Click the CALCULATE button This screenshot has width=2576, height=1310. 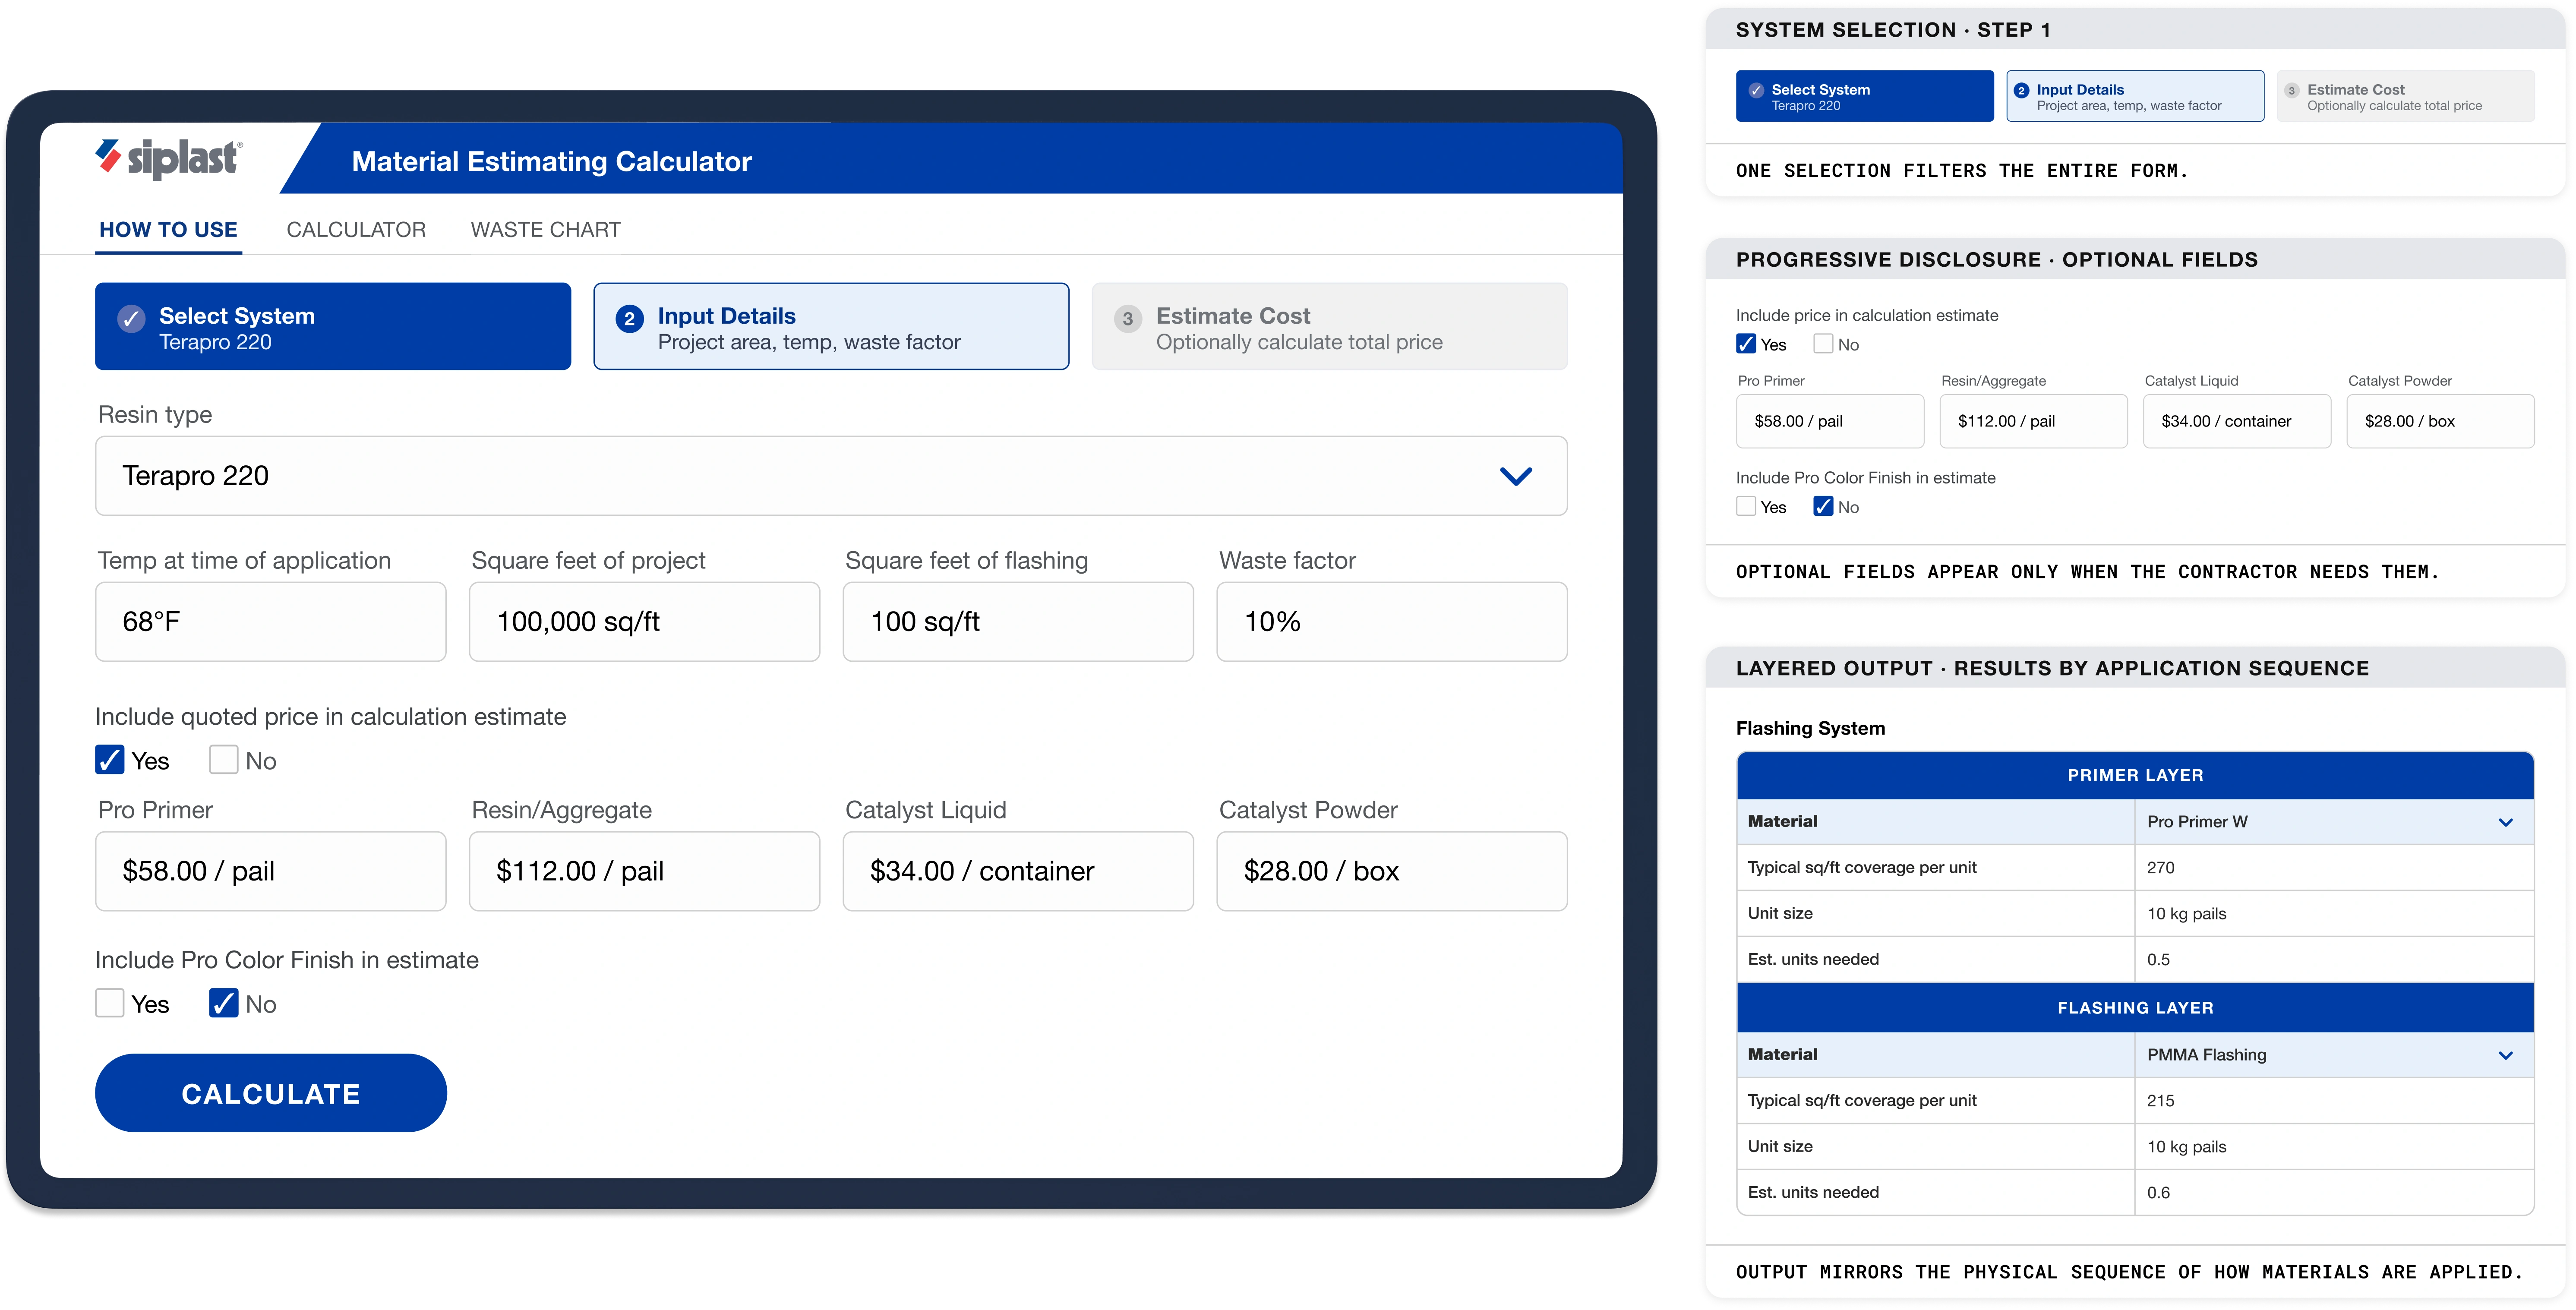tap(271, 1093)
